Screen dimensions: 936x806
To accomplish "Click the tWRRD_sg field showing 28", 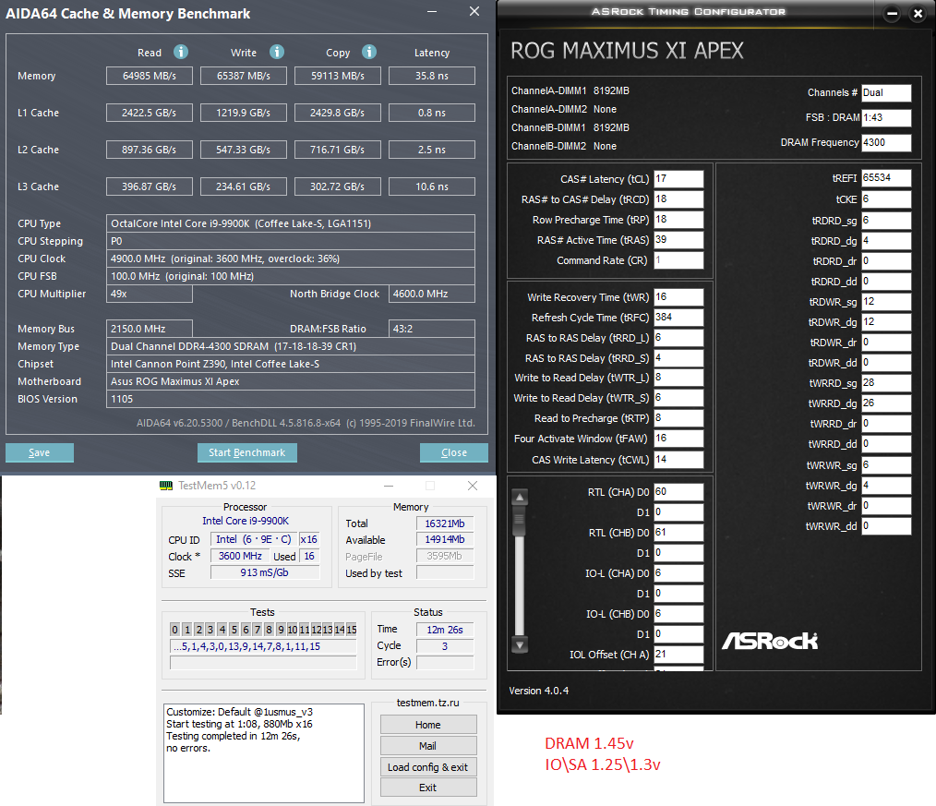I will [x=886, y=383].
